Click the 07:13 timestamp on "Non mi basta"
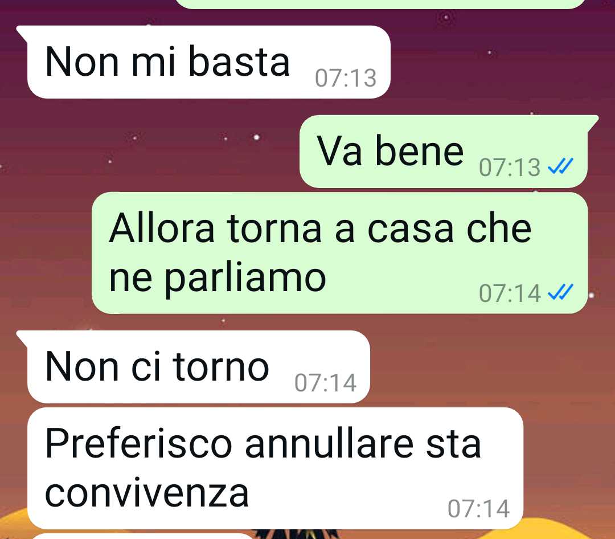The image size is (615, 539). tap(346, 77)
